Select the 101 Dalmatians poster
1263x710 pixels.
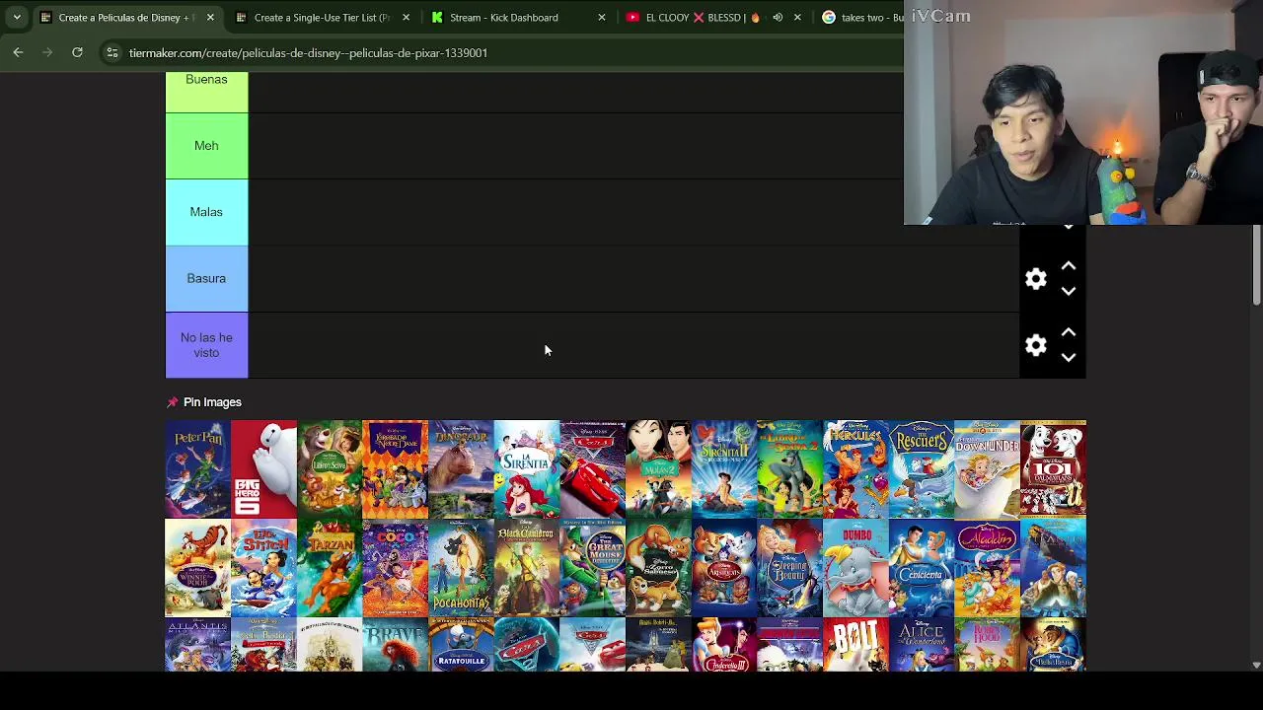click(1053, 469)
